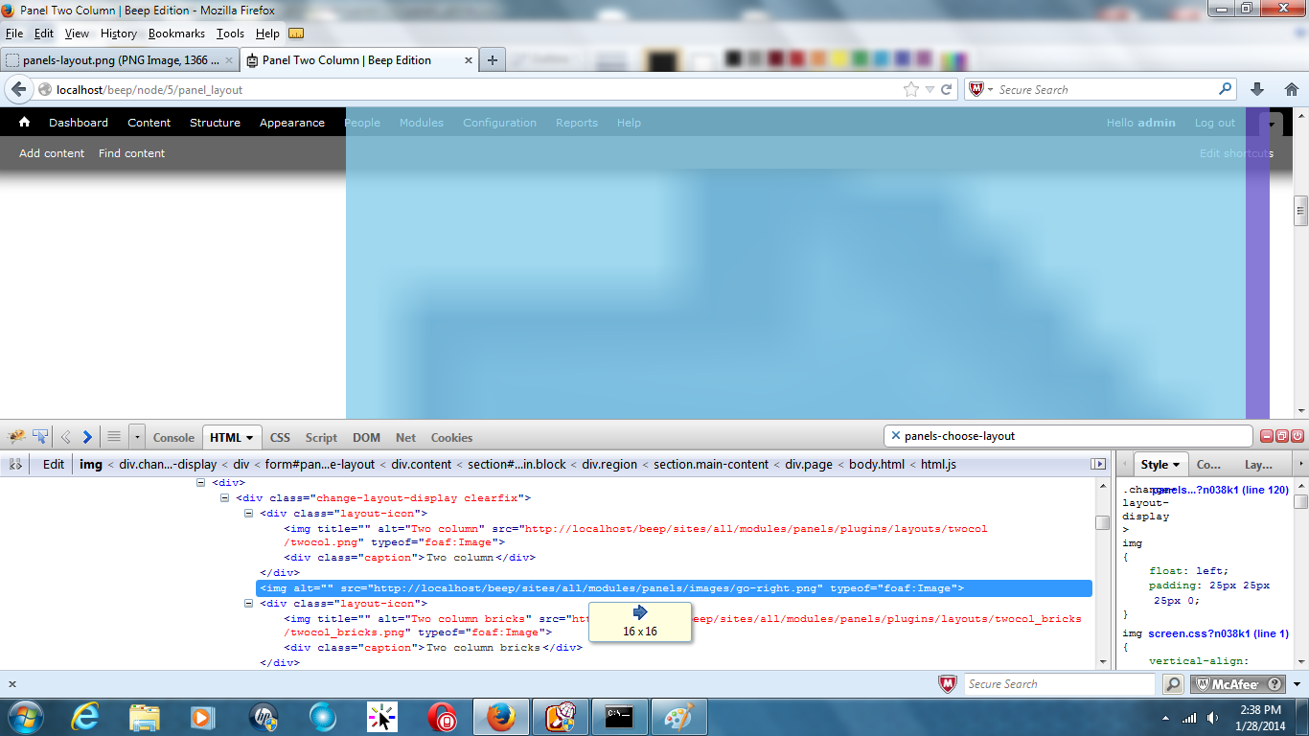
Task: Collapse the first layout-icon div node
Action: click(x=250, y=514)
